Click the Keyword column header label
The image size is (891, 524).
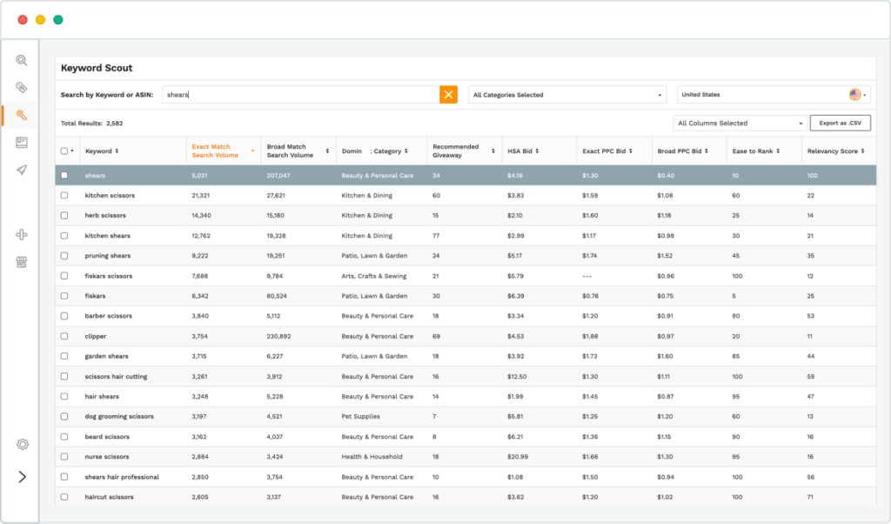98,151
